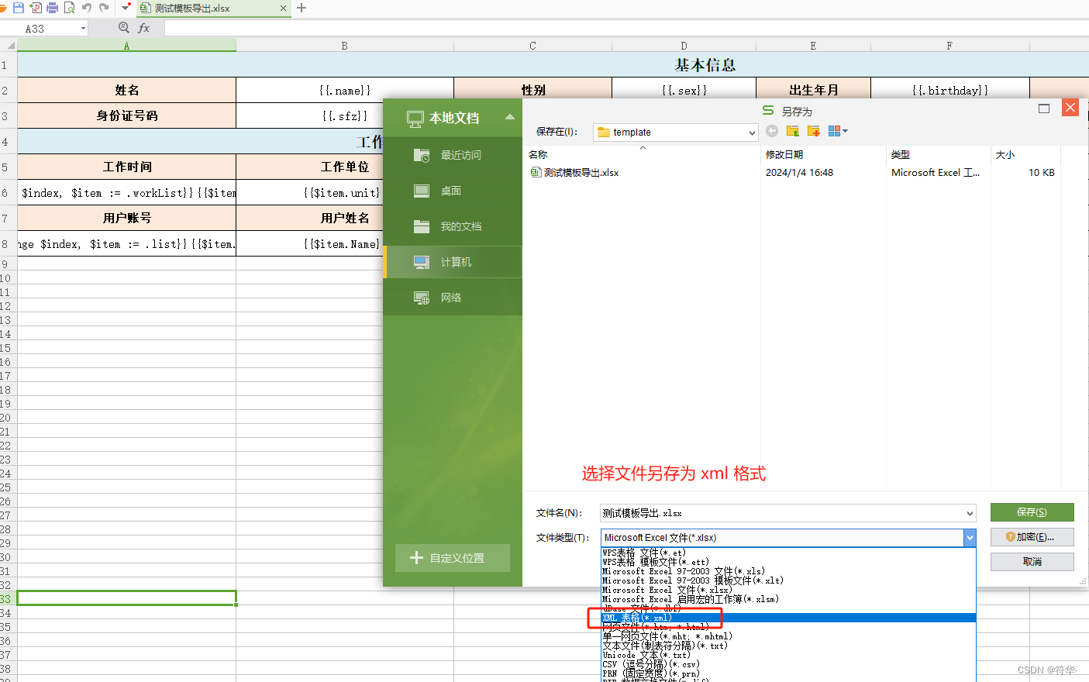Open the Name Box cell reference dropdown
The image size is (1089, 682).
[x=83, y=29]
